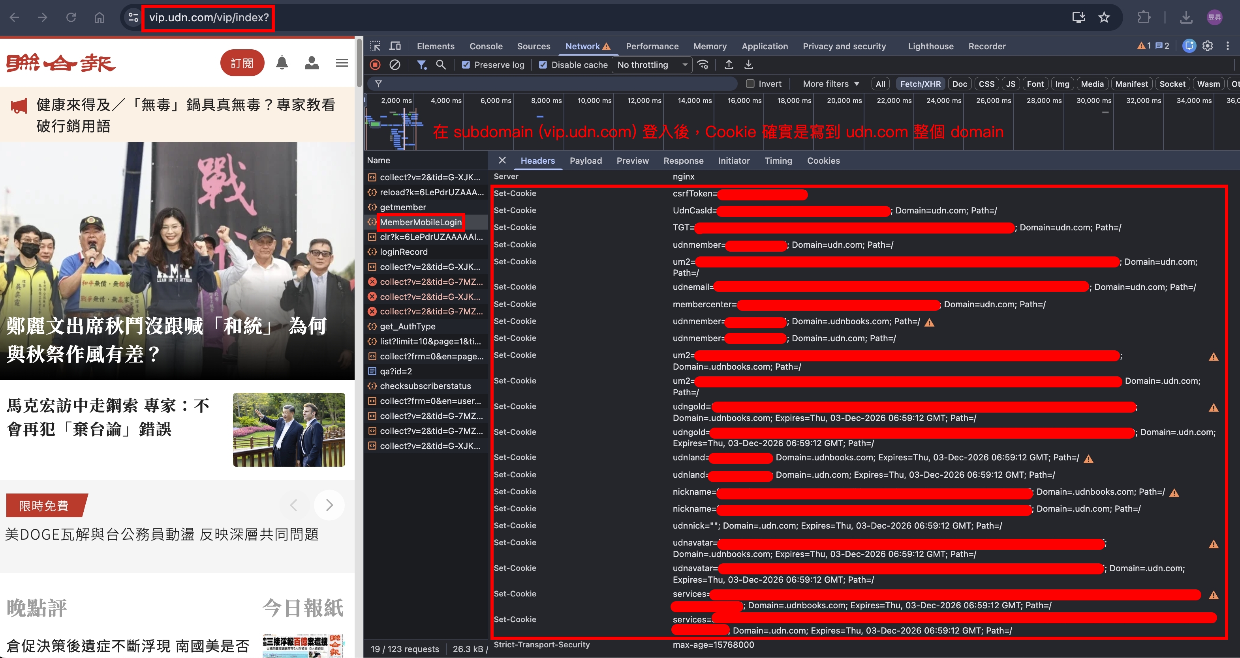Toggle the network filter funnel icon
Viewport: 1240px width, 658px height.
pyautogui.click(x=422, y=65)
